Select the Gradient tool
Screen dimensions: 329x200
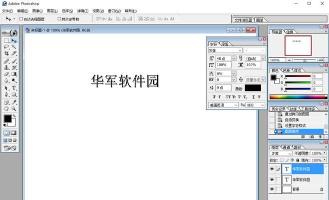pyautogui.click(x=14, y=74)
